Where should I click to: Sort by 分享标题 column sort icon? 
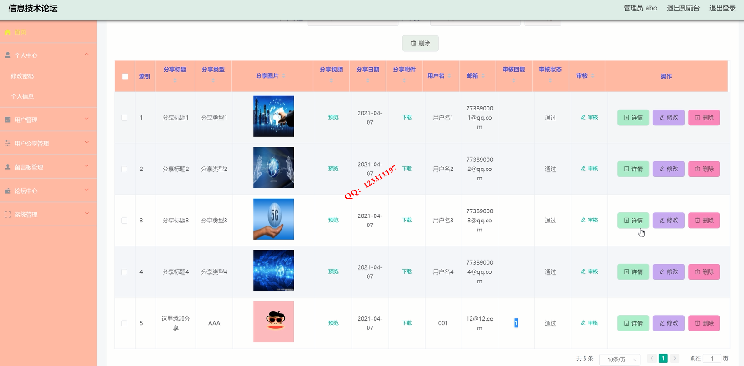(x=175, y=80)
